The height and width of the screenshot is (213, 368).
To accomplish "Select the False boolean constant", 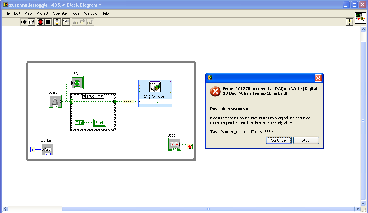I will pos(79,122).
